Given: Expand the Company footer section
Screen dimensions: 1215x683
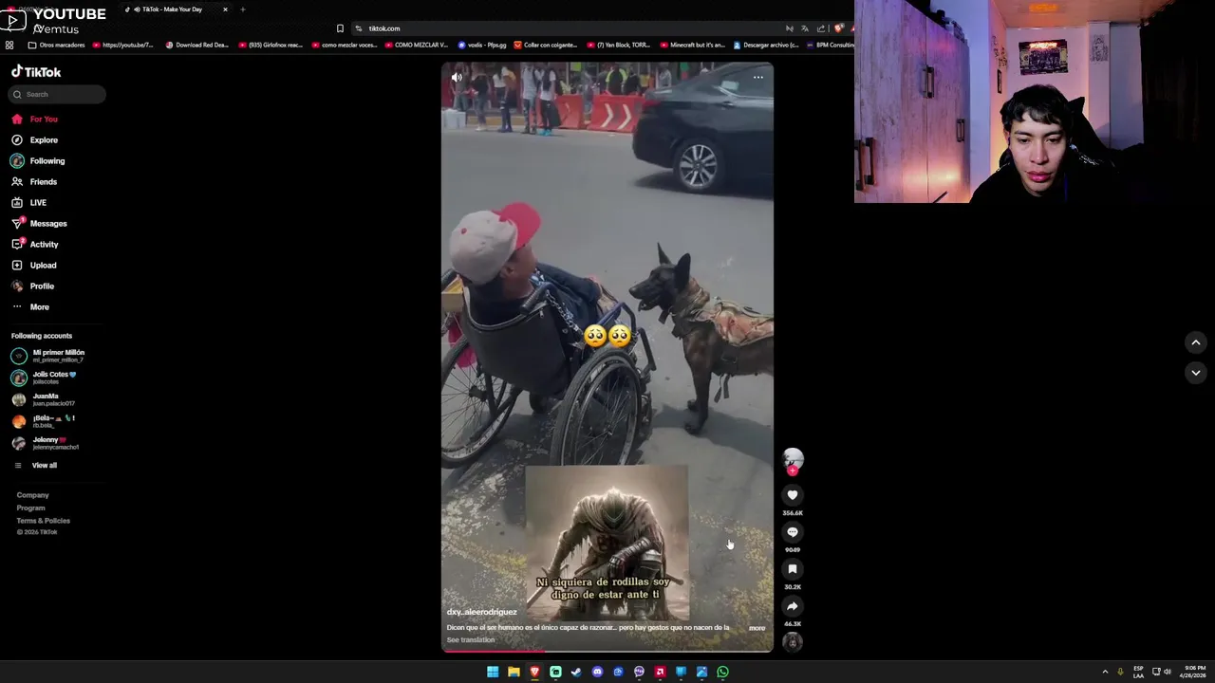Looking at the screenshot, I should [32, 495].
